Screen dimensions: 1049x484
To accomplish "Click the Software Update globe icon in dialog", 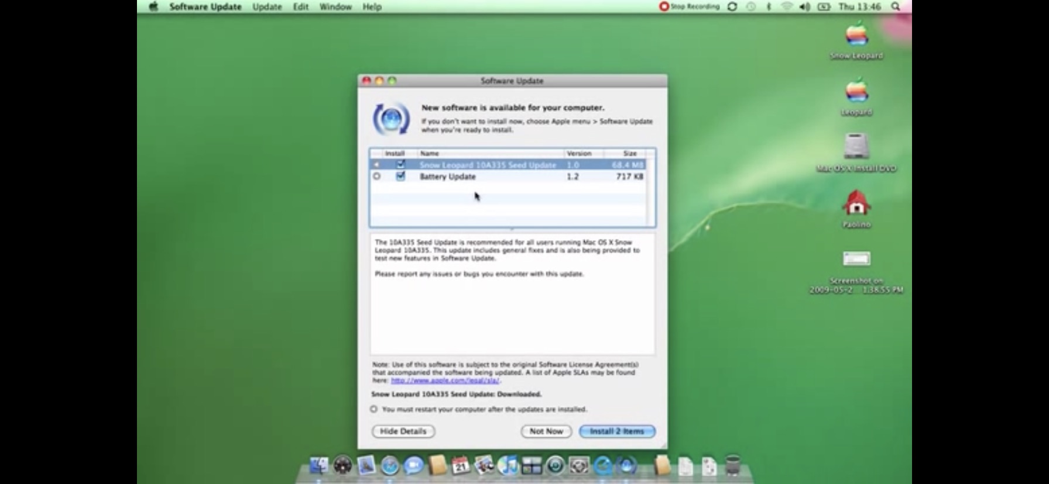I will point(391,119).
